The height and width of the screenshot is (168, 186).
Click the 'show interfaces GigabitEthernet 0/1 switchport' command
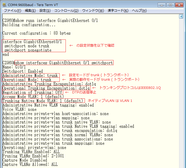tap(64, 63)
